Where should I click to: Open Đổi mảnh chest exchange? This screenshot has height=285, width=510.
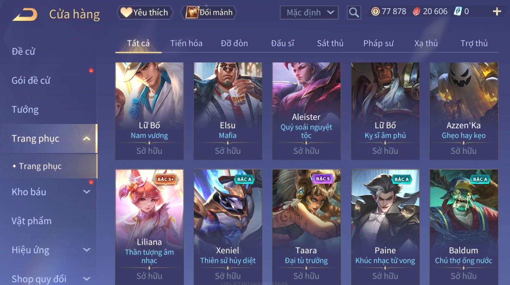pyautogui.click(x=209, y=13)
